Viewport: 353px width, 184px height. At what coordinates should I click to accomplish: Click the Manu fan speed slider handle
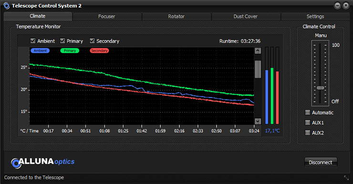click(x=321, y=88)
